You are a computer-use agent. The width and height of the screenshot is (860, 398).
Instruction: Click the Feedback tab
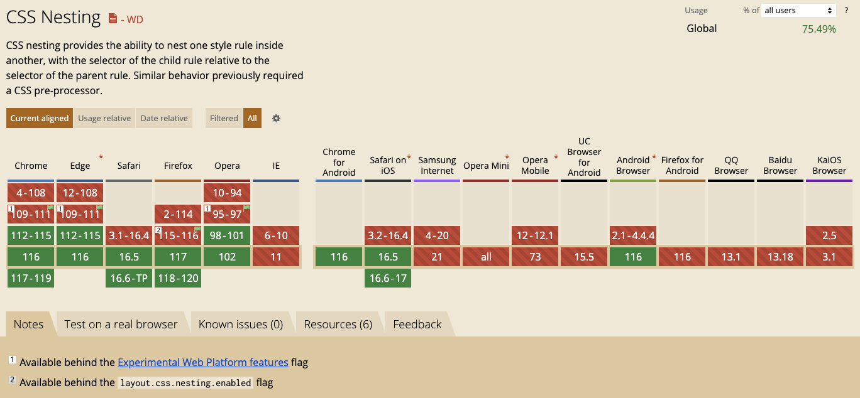(417, 324)
